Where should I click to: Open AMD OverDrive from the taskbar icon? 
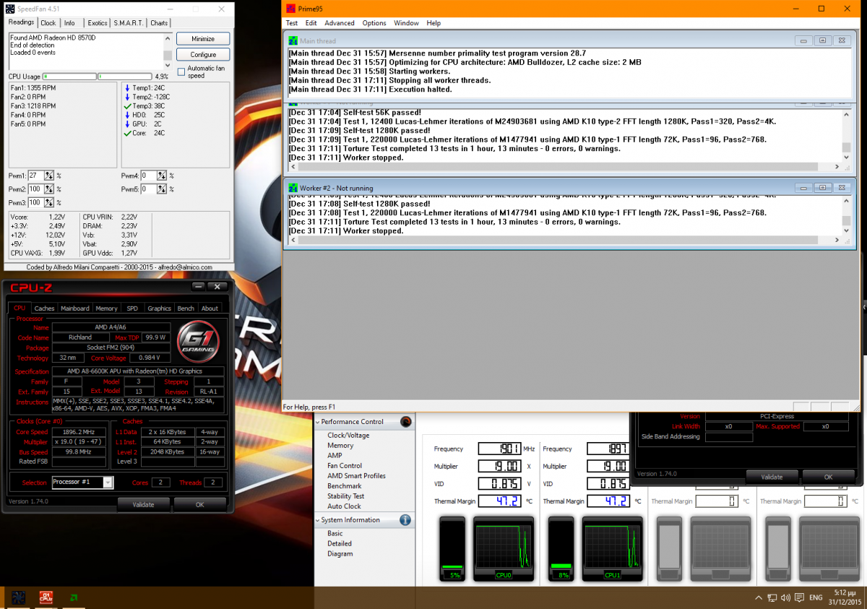pyautogui.click(x=74, y=597)
